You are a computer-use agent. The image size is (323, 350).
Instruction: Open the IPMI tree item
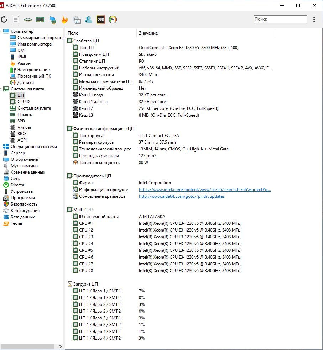[x=22, y=57]
